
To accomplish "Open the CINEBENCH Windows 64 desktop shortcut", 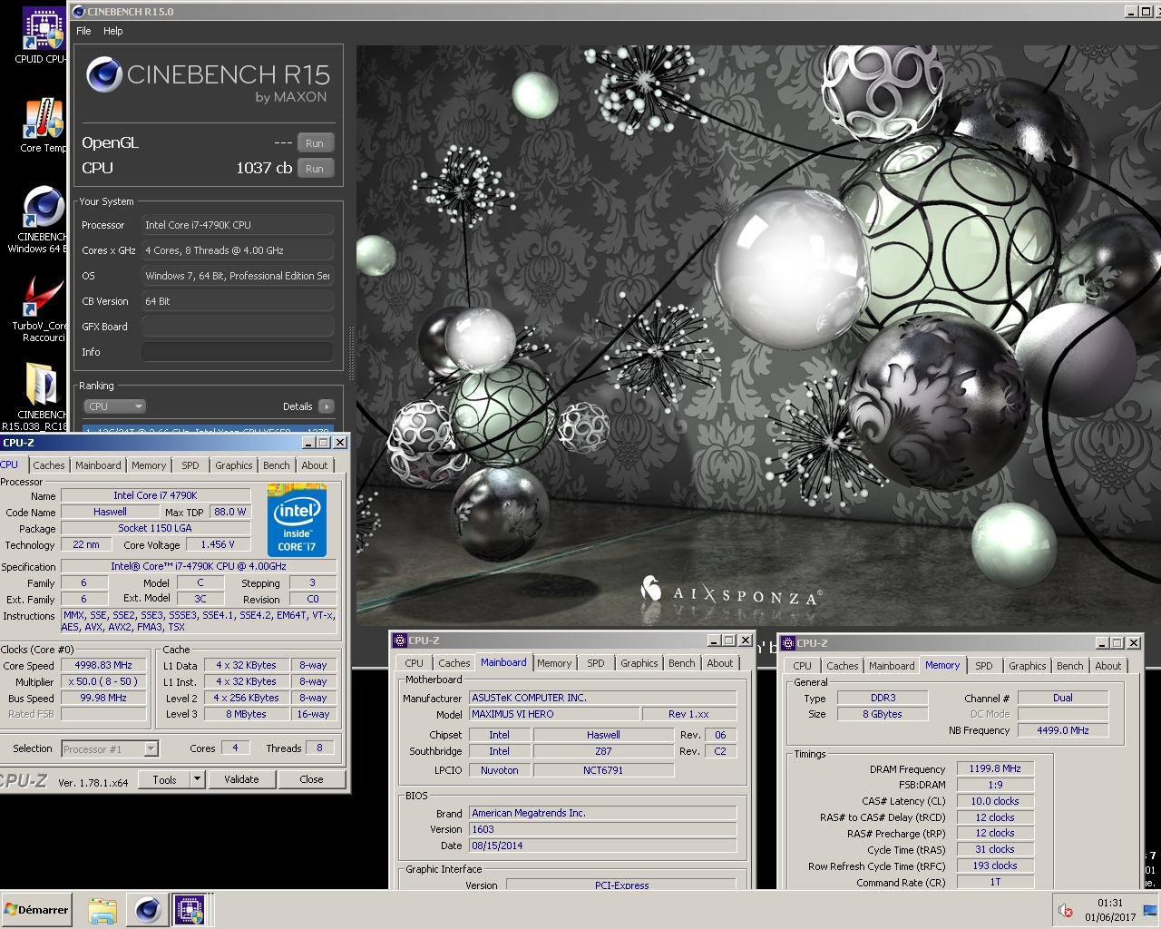I will (x=42, y=220).
